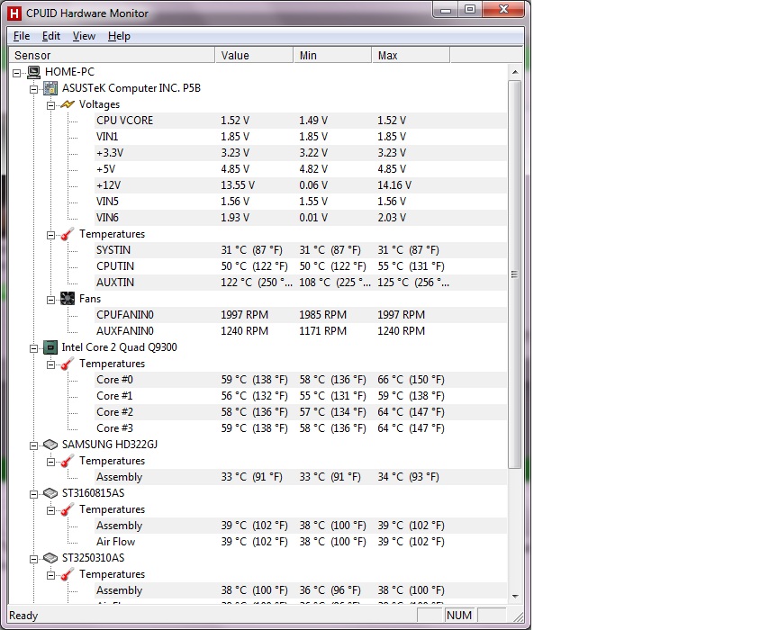Click the Fans fan icon
Screen dimensions: 778x630
pos(68,299)
